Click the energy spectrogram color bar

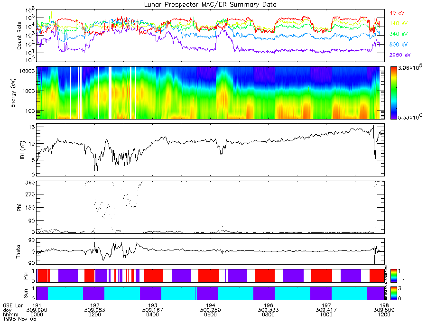pos(393,93)
